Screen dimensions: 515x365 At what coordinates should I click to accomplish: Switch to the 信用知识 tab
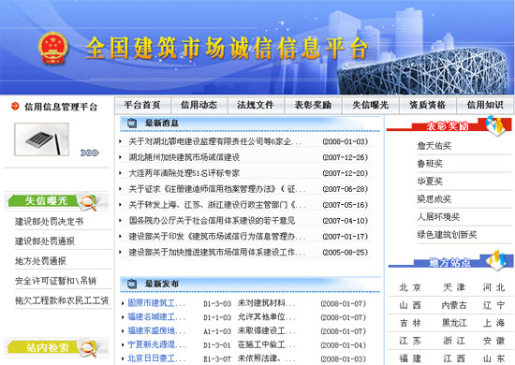pyautogui.click(x=485, y=105)
